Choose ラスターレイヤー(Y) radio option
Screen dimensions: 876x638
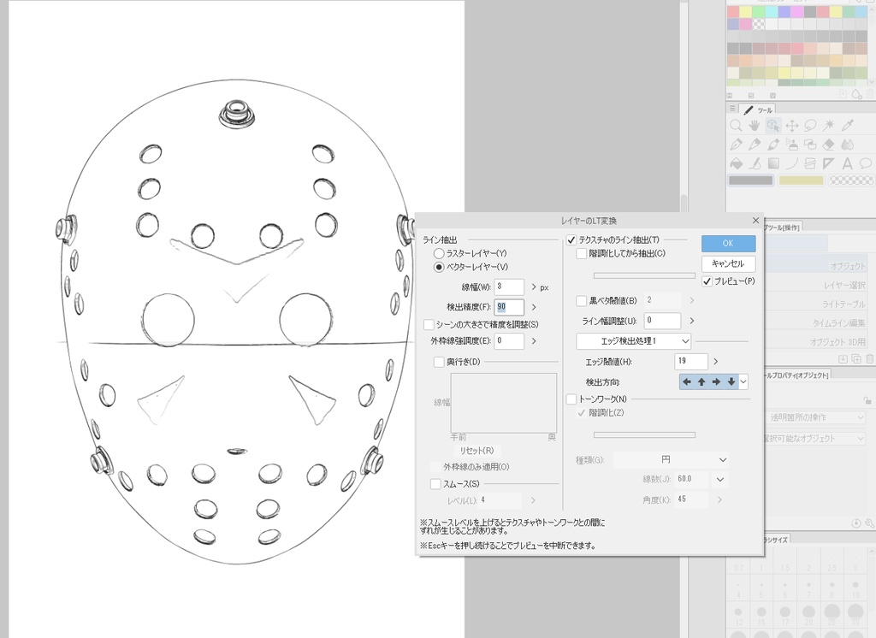(x=439, y=254)
